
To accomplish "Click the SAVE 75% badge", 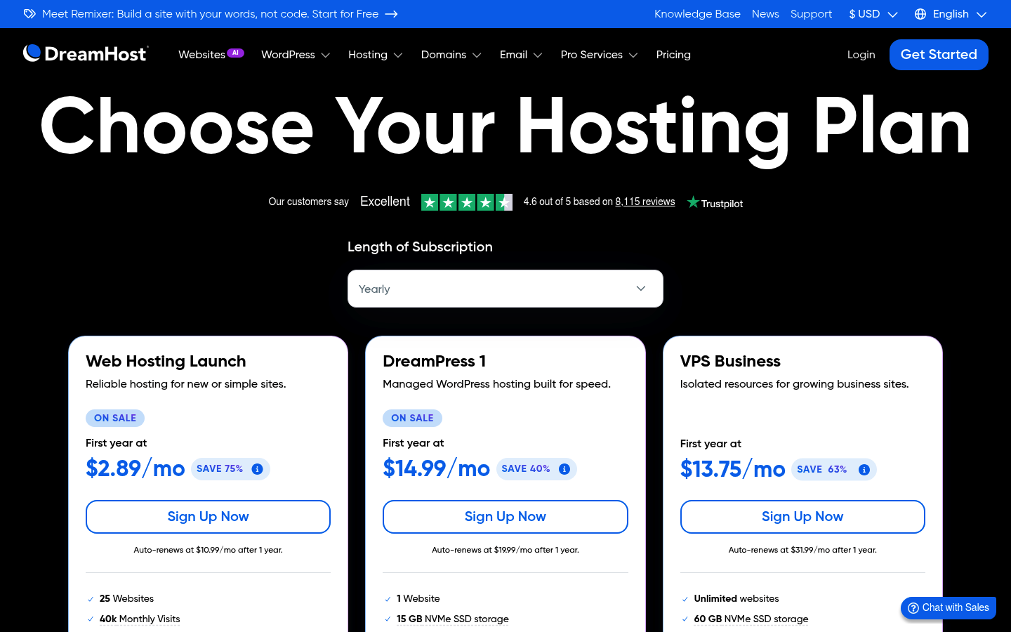I will (x=230, y=469).
